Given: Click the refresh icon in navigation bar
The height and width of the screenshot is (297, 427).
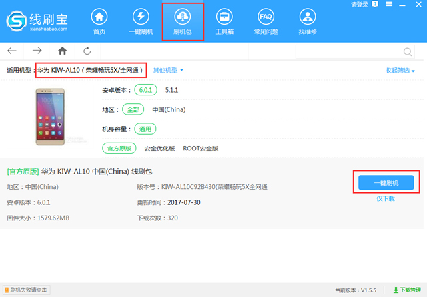Looking at the screenshot, I should (x=87, y=51).
